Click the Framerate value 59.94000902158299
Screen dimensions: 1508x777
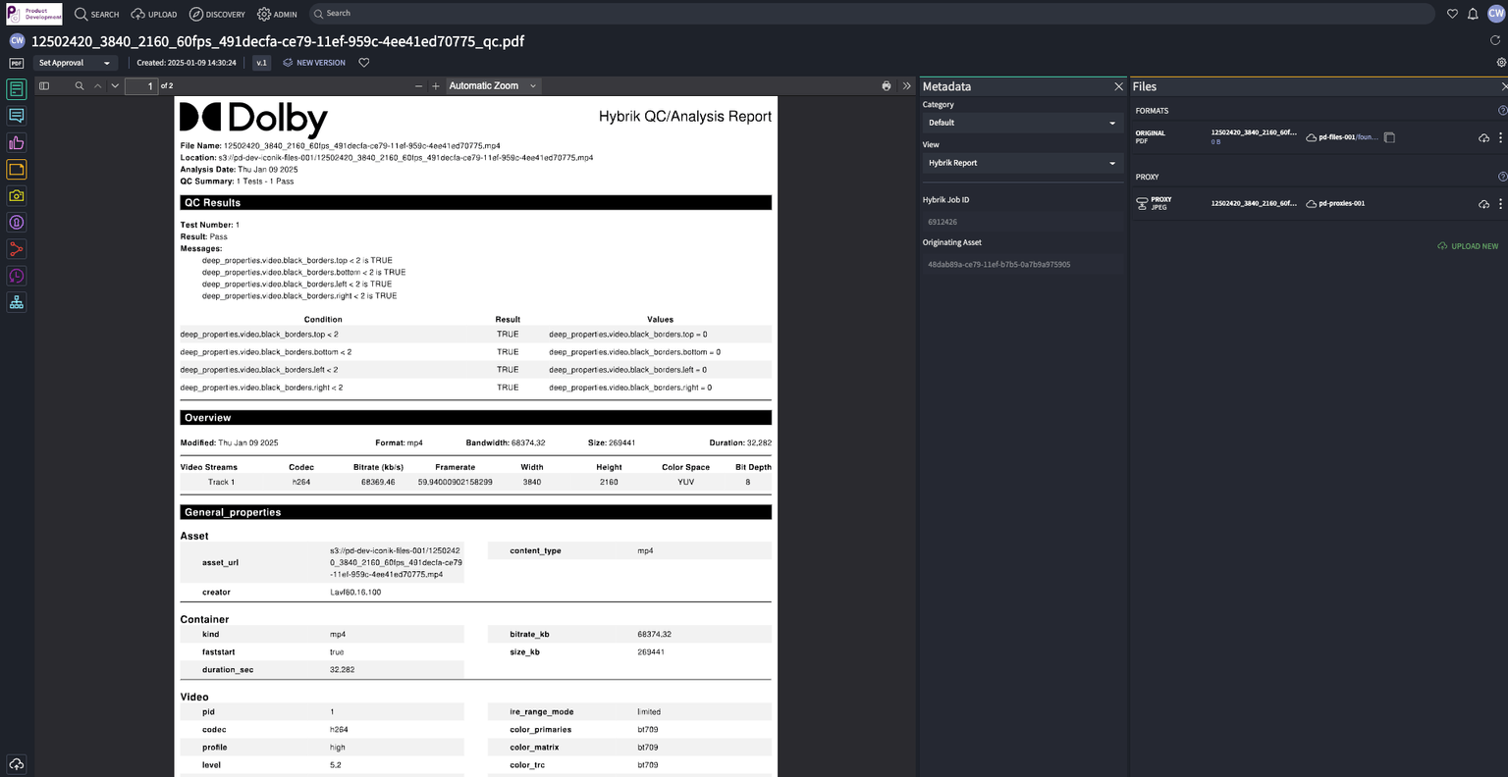click(x=455, y=483)
